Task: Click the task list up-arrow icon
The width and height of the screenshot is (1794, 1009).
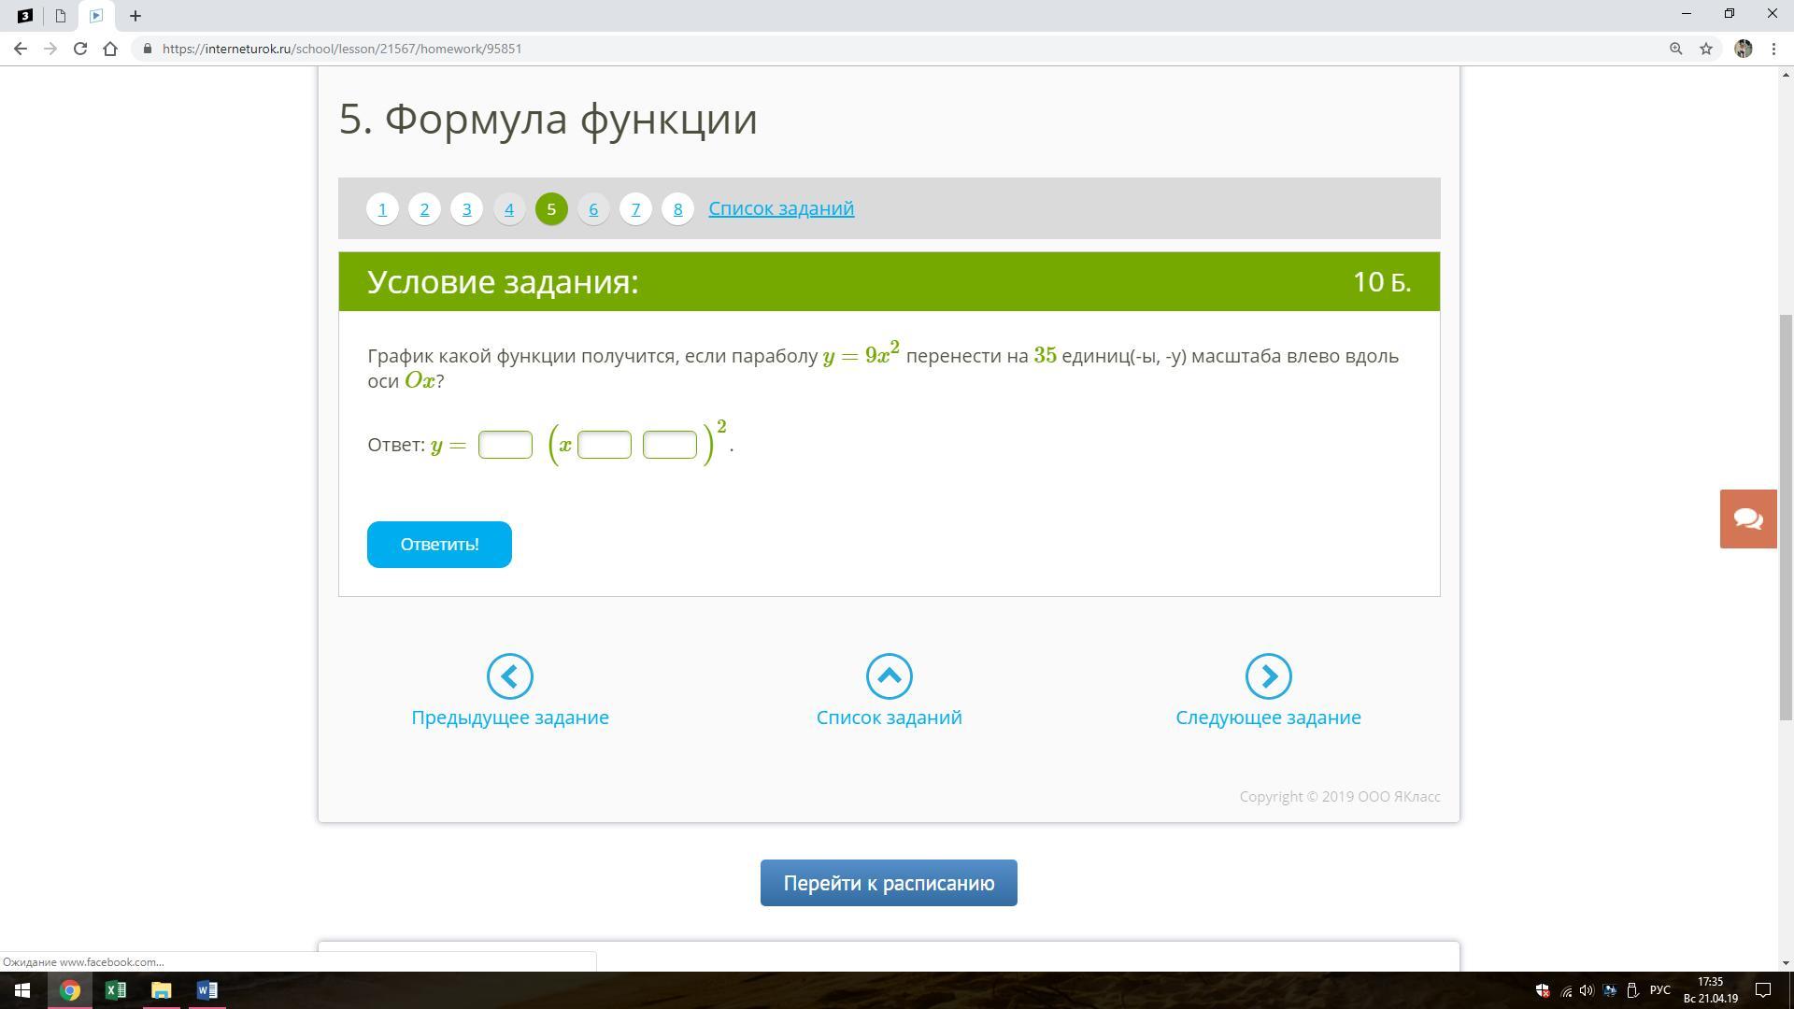Action: click(889, 676)
